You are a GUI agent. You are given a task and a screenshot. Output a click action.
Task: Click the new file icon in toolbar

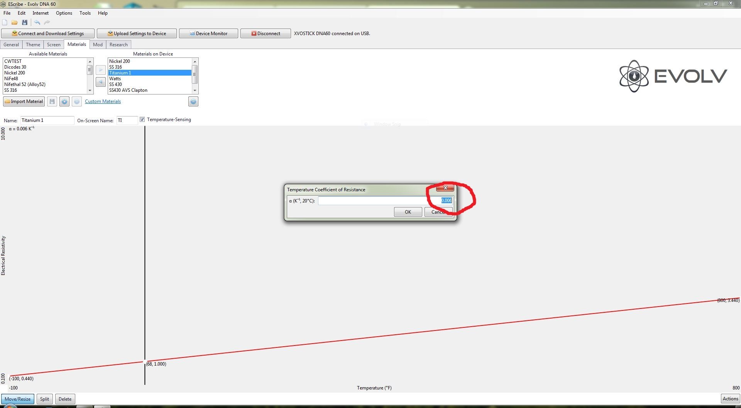tap(5, 22)
